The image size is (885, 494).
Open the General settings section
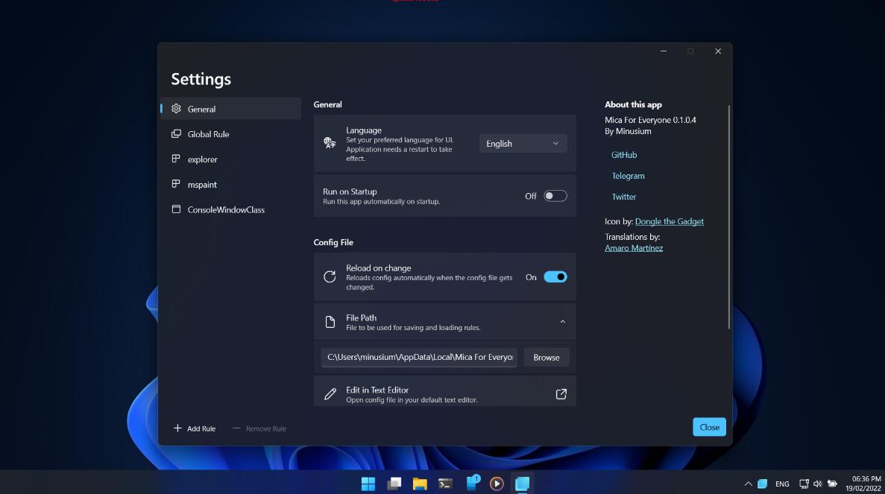231,109
